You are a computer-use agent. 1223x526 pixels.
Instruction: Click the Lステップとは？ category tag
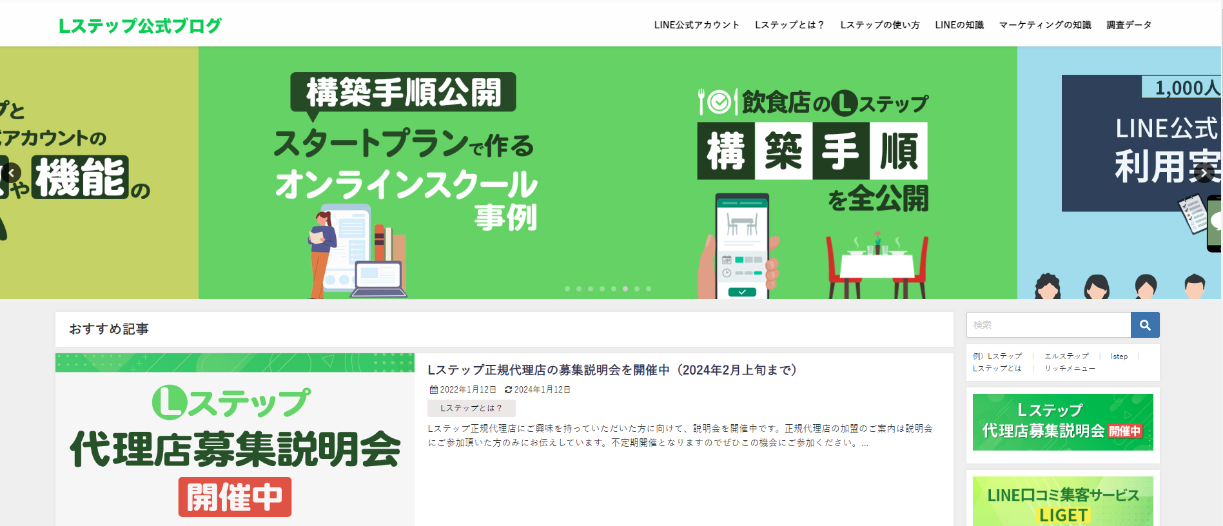coord(471,408)
